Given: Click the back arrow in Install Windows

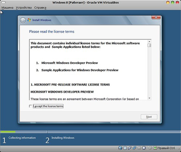Looking at the screenshot, I should (x=23, y=20).
